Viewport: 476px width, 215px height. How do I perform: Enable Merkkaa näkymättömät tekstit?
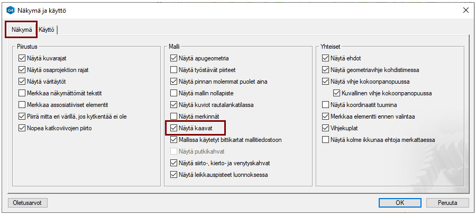[22, 93]
